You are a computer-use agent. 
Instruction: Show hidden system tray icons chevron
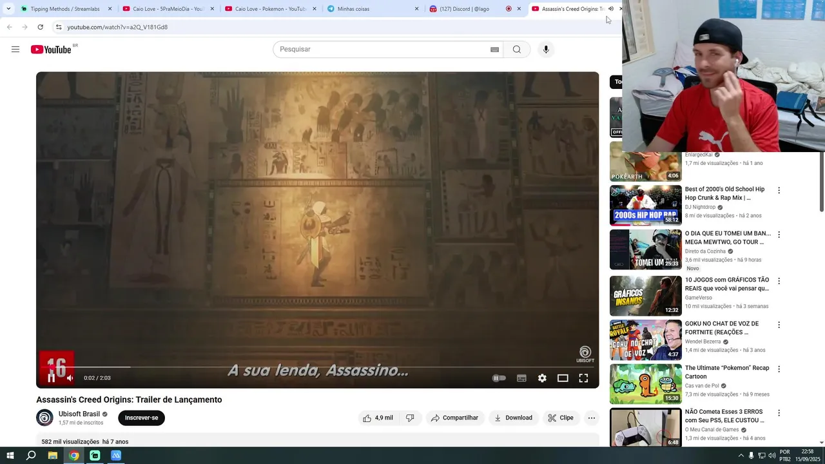click(x=741, y=456)
